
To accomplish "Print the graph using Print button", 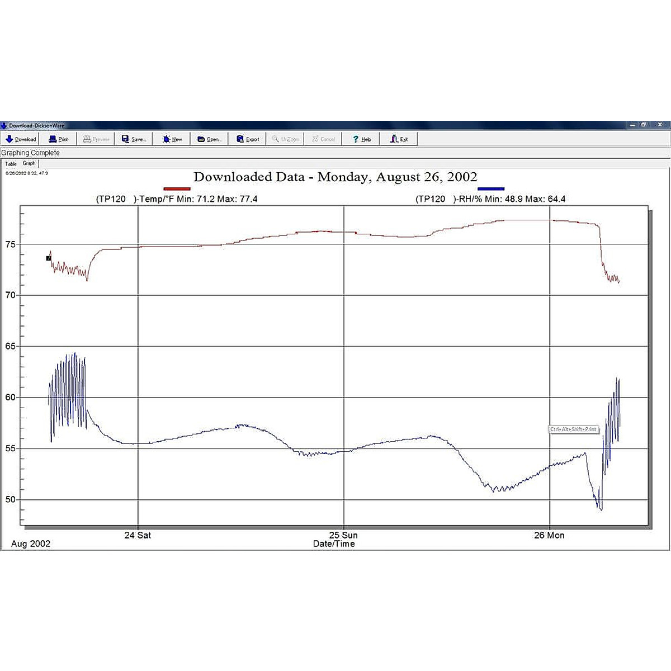I will [59, 139].
